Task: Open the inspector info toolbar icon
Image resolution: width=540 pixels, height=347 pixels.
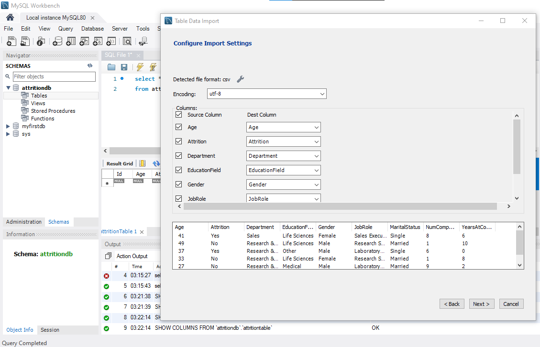Action: tap(41, 41)
